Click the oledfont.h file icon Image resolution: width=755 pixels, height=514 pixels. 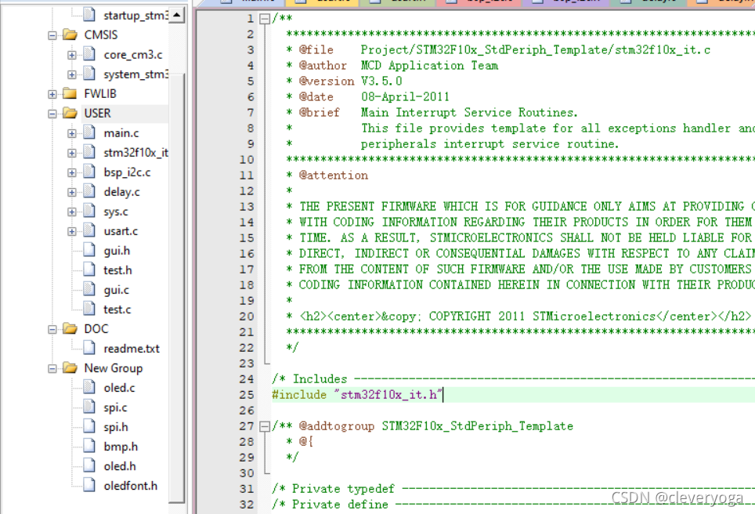tap(89, 485)
